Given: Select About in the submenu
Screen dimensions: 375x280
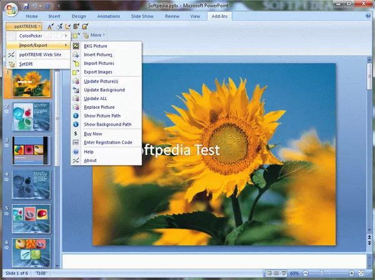Looking at the screenshot, I should [x=106, y=161].
